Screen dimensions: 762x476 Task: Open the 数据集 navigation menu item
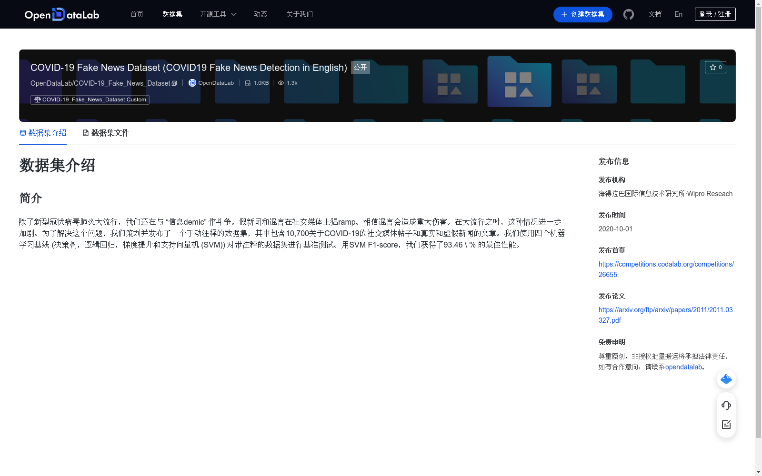pyautogui.click(x=172, y=14)
